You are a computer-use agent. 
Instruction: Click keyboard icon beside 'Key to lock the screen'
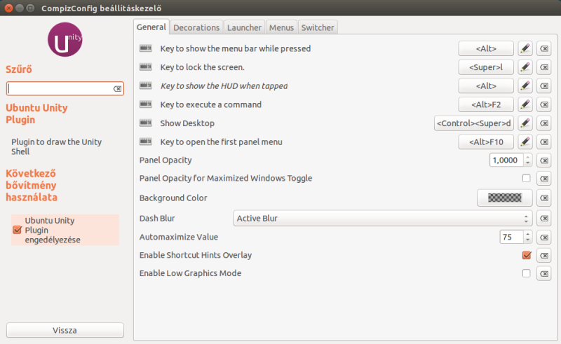tap(146, 67)
